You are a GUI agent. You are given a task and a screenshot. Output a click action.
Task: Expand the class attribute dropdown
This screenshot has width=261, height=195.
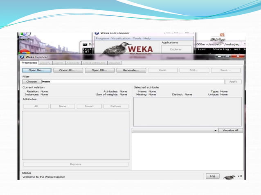click(x=175, y=131)
